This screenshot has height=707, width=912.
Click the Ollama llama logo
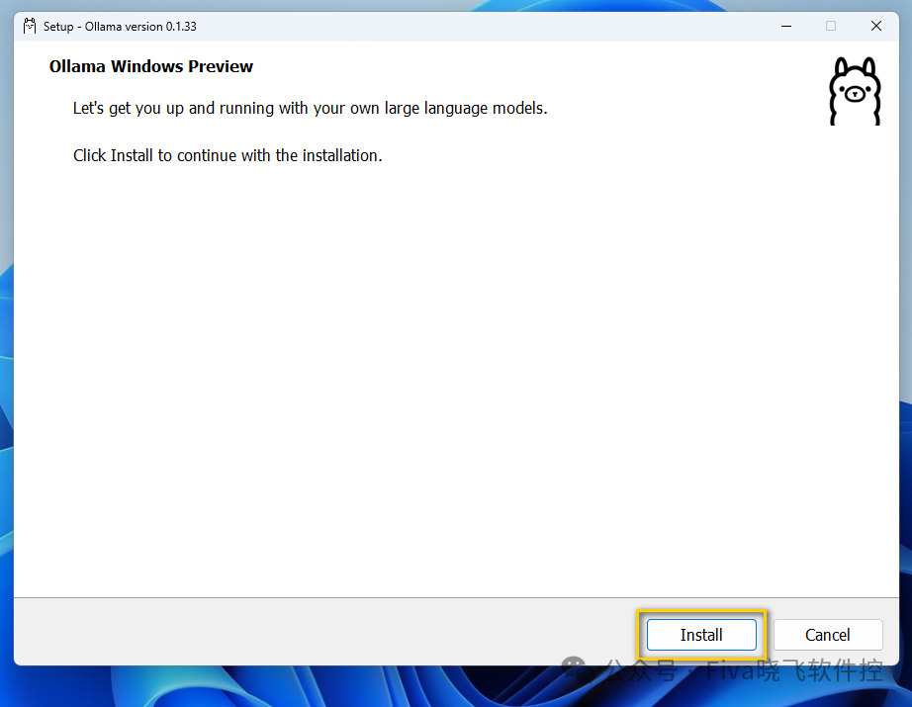[x=855, y=91]
